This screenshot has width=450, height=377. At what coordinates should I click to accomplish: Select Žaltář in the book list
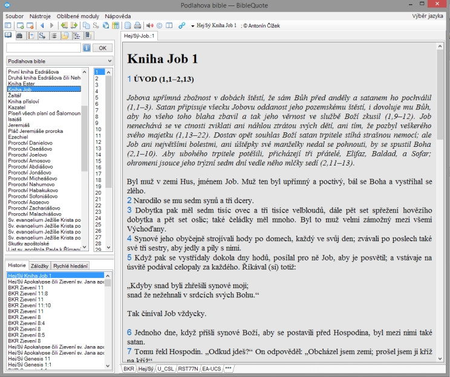pyautogui.click(x=15, y=95)
